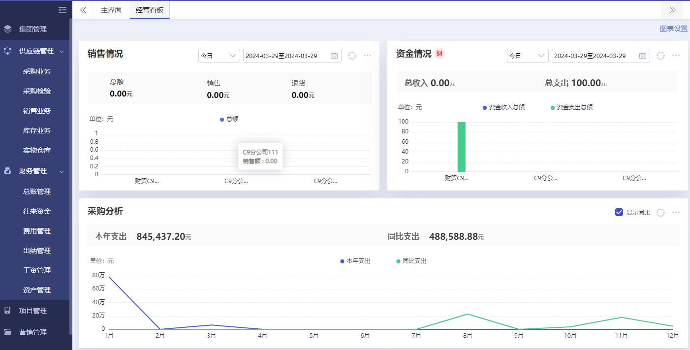Click the green bar for 财贸C9 spending
690x350 pixels.
pos(462,147)
